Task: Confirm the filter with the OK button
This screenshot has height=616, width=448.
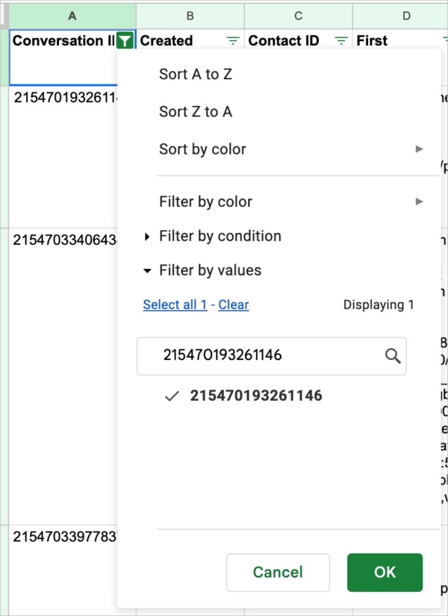Action: (x=385, y=572)
